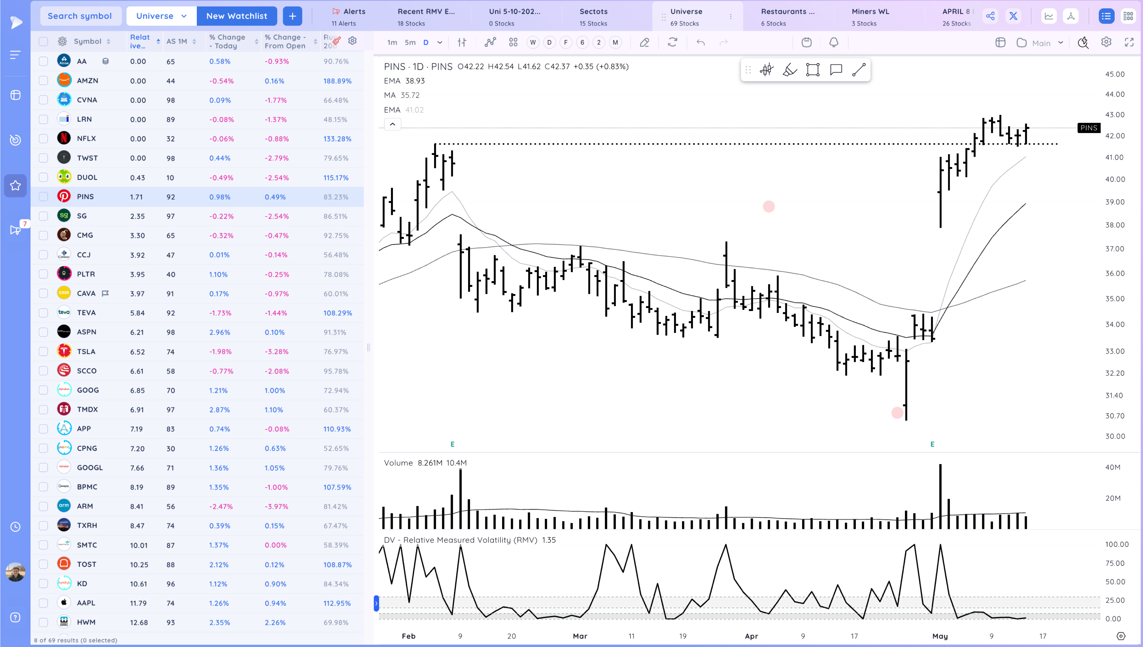Switch to grid layout icon
This screenshot has height=647, width=1143.
coord(1128,17)
